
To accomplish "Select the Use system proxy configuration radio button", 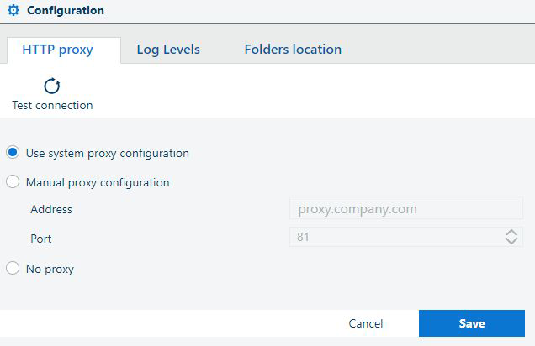I will [13, 153].
